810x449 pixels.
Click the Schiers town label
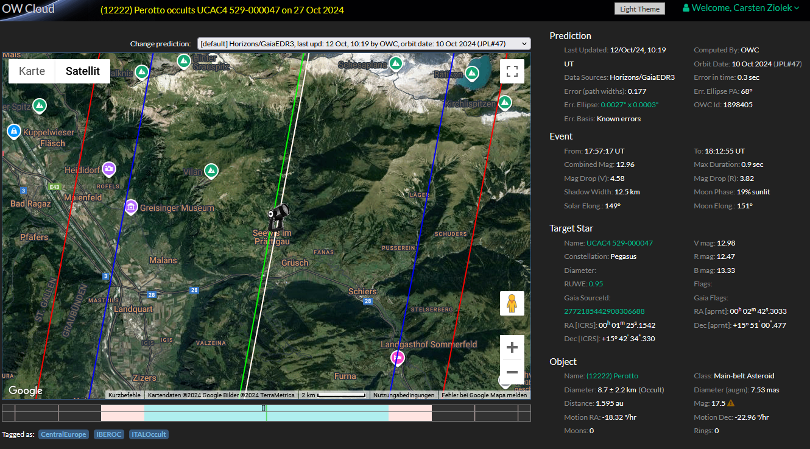pyautogui.click(x=362, y=291)
